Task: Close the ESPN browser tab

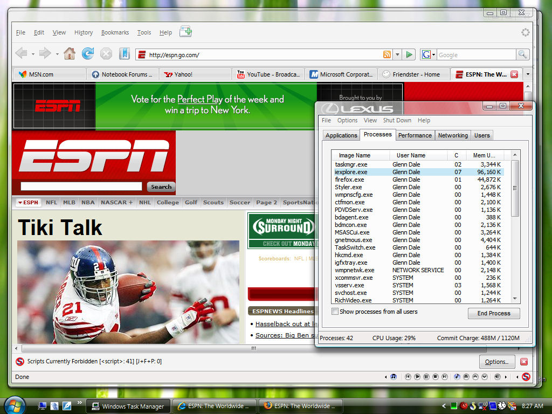Action: tap(514, 74)
